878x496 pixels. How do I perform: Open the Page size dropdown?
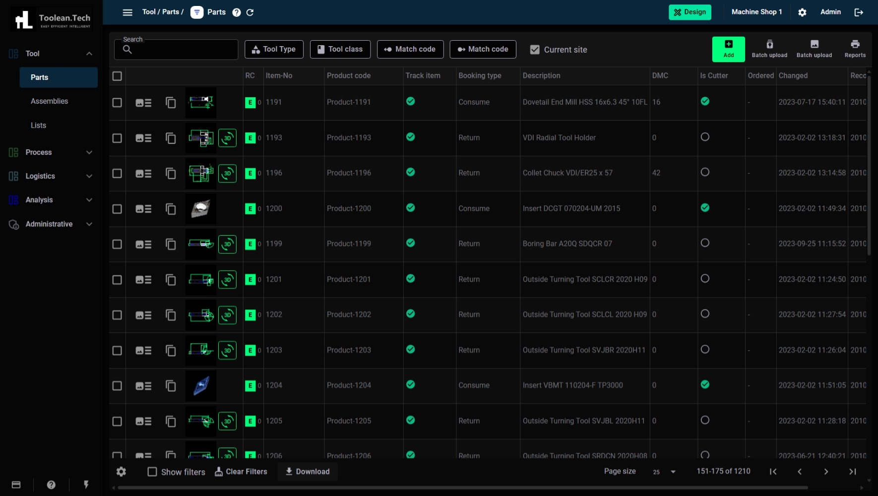pyautogui.click(x=664, y=472)
